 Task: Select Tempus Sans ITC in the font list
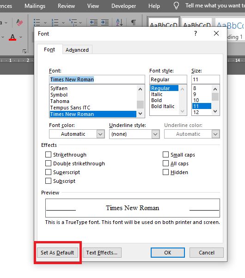[x=93, y=108]
